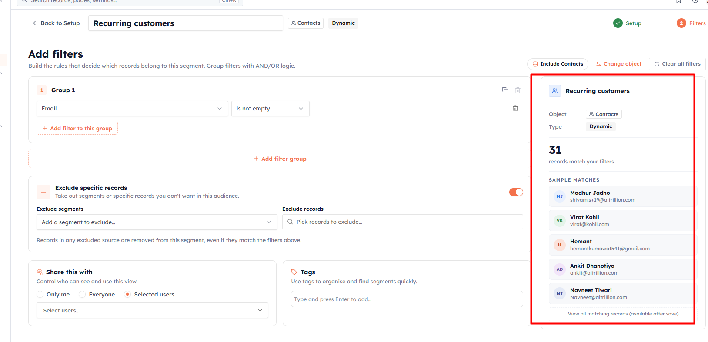Click the hemantkumawat541@gmail.com email text

click(x=610, y=249)
